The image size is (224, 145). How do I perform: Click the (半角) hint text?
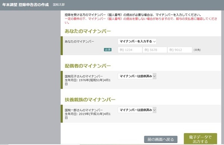click(197, 50)
